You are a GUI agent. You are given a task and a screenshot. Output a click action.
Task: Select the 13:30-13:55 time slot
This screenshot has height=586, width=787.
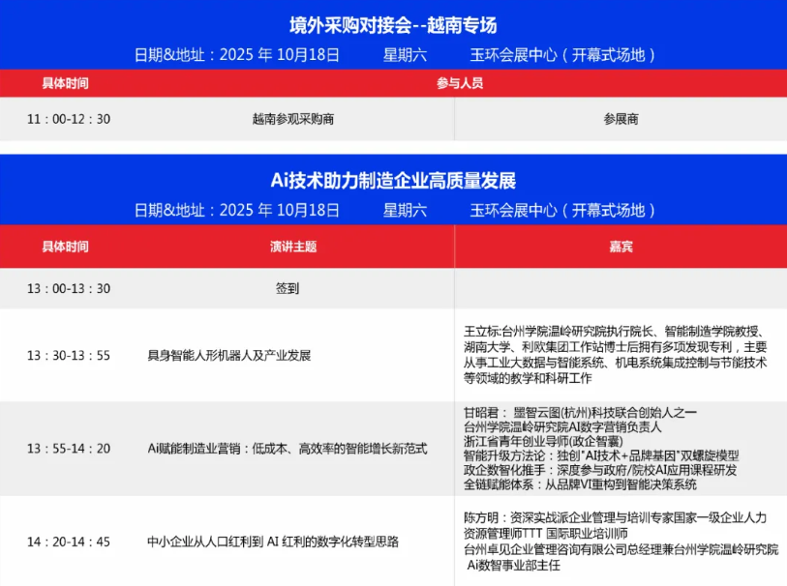[x=69, y=355]
